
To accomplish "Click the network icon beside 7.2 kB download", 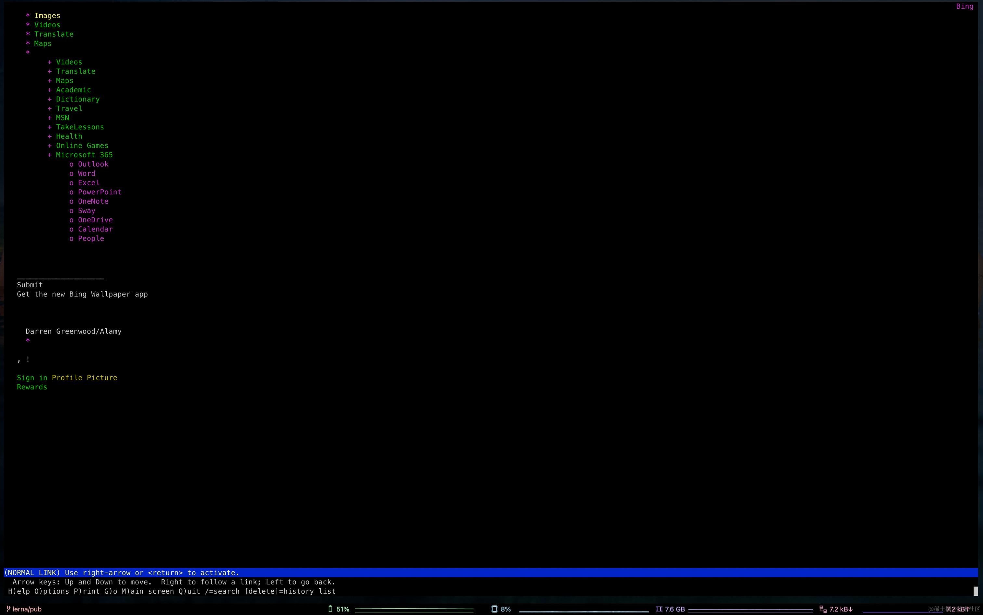I will click(823, 609).
